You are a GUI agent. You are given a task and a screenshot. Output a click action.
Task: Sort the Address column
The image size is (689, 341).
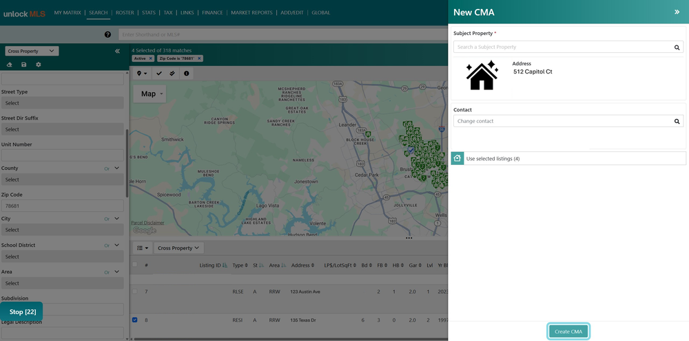[313, 265]
